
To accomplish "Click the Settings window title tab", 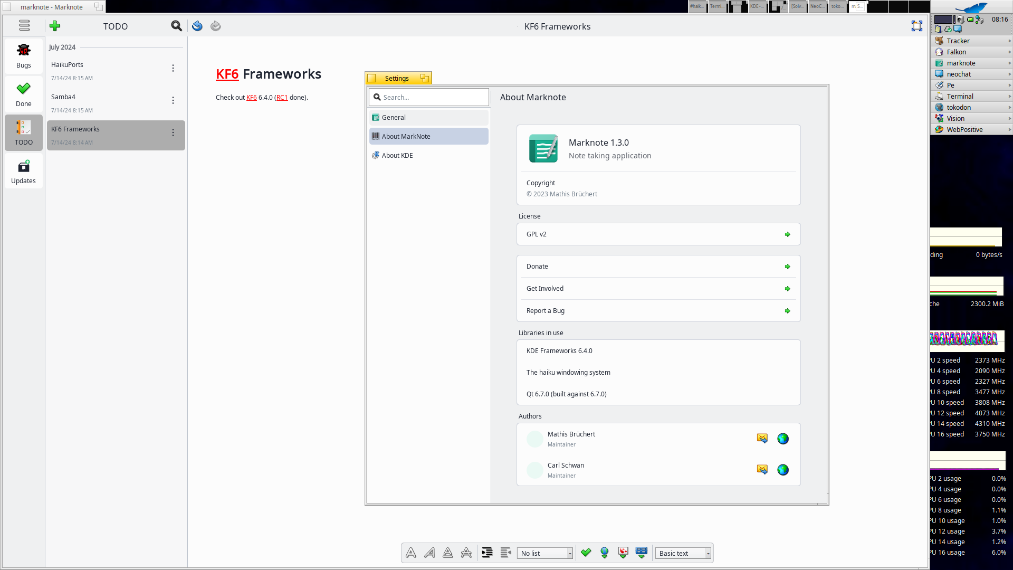I will (x=398, y=78).
